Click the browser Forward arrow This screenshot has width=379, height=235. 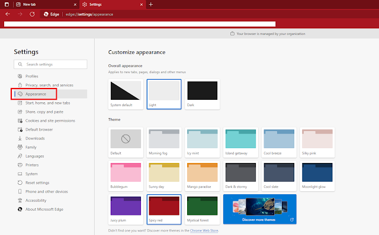(x=20, y=14)
